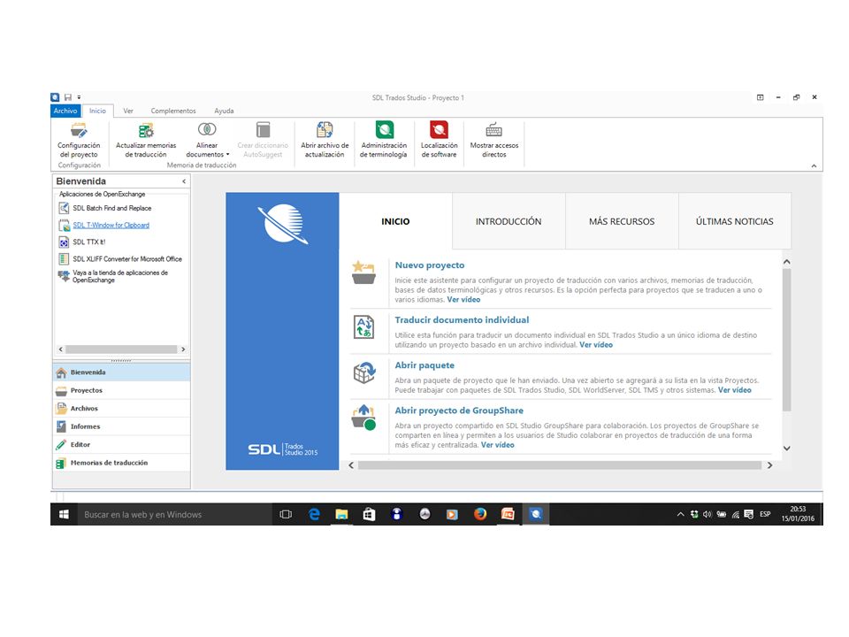849x637 pixels.
Task: Open the Archivo menu tab
Action: click(65, 111)
